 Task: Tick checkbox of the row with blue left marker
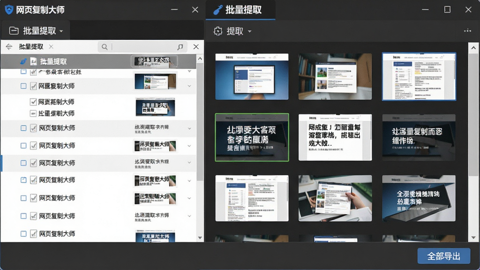click(x=23, y=163)
